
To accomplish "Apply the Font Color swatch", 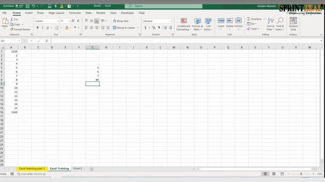I will 75,27.
